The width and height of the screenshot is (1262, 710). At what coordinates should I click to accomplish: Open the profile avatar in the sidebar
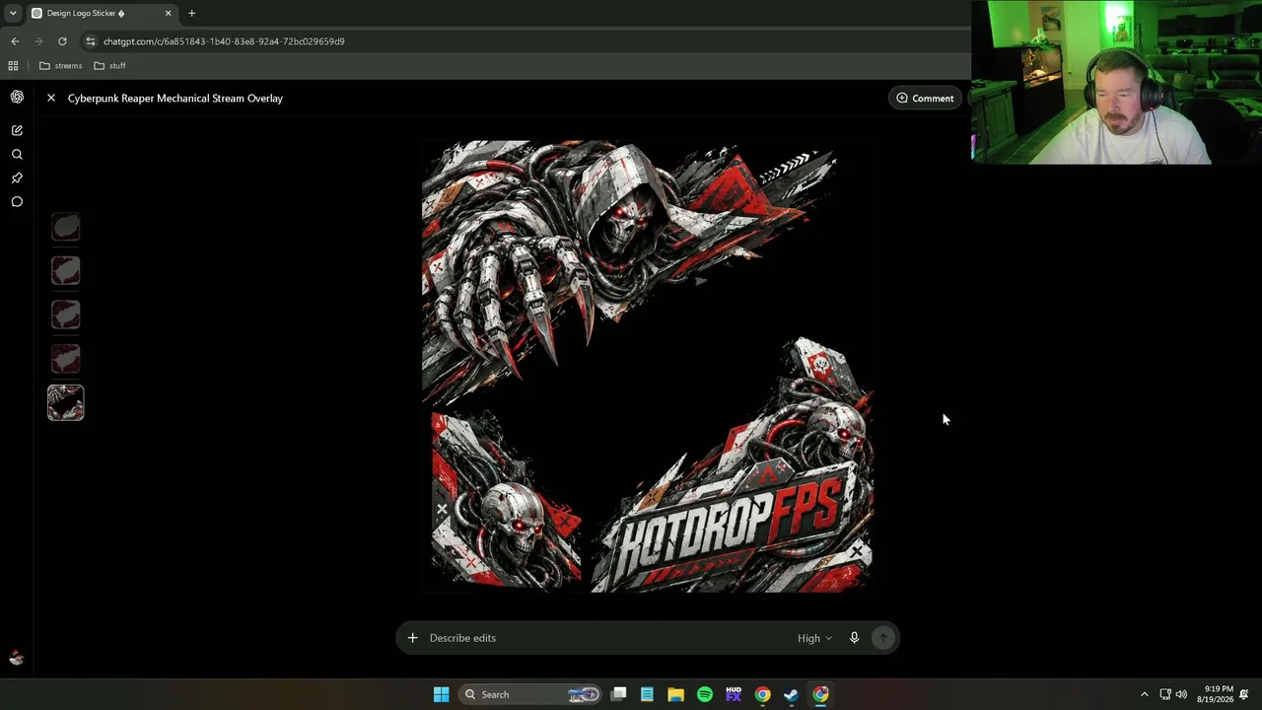click(16, 658)
